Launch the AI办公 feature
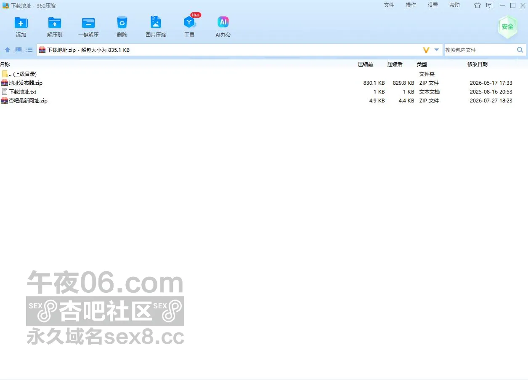The height and width of the screenshot is (380, 528). pos(223,23)
